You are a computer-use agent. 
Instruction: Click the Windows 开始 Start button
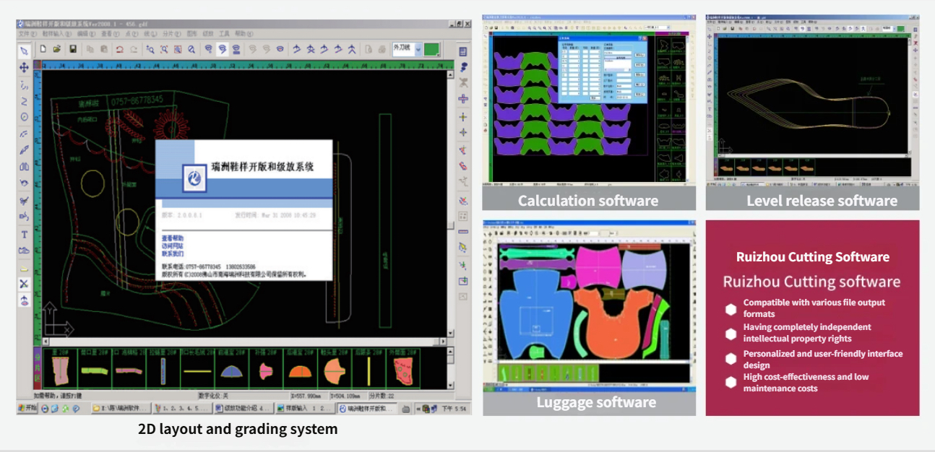pyautogui.click(x=27, y=409)
